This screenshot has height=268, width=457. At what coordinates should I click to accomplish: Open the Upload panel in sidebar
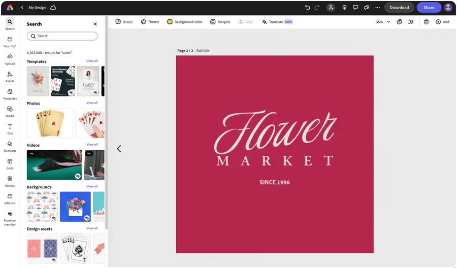click(10, 59)
